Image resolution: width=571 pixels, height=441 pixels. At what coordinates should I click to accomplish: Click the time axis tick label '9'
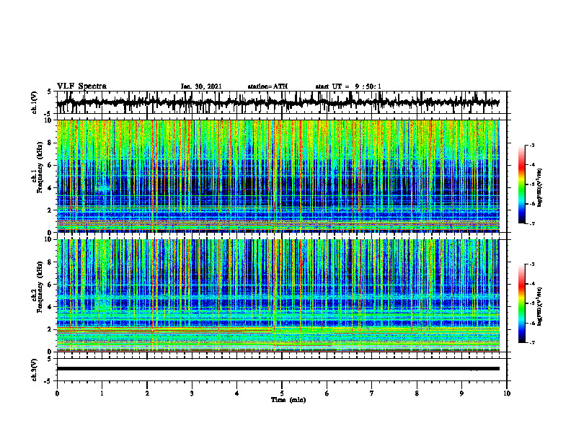(x=461, y=393)
